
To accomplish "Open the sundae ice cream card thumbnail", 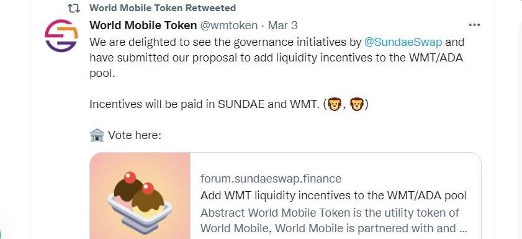I will (x=140, y=196).
